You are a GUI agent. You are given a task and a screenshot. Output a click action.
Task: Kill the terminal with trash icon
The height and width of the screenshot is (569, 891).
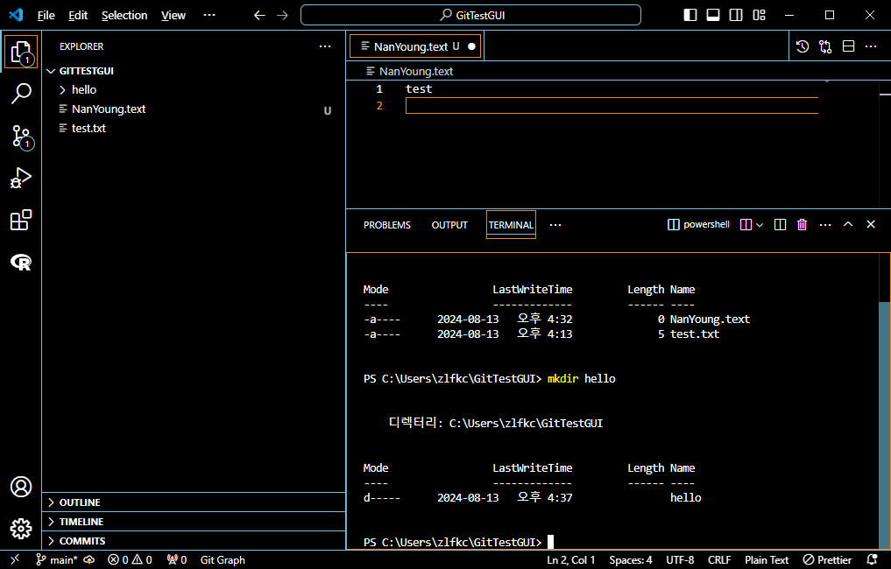[x=803, y=225]
